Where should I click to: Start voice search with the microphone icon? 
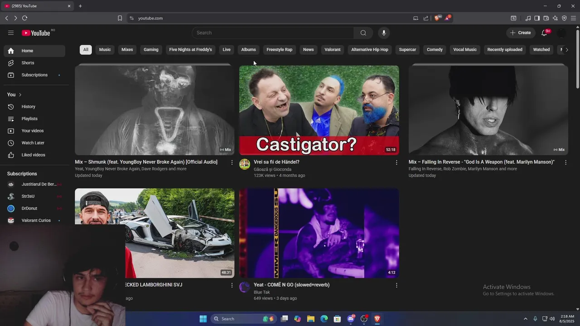[384, 33]
